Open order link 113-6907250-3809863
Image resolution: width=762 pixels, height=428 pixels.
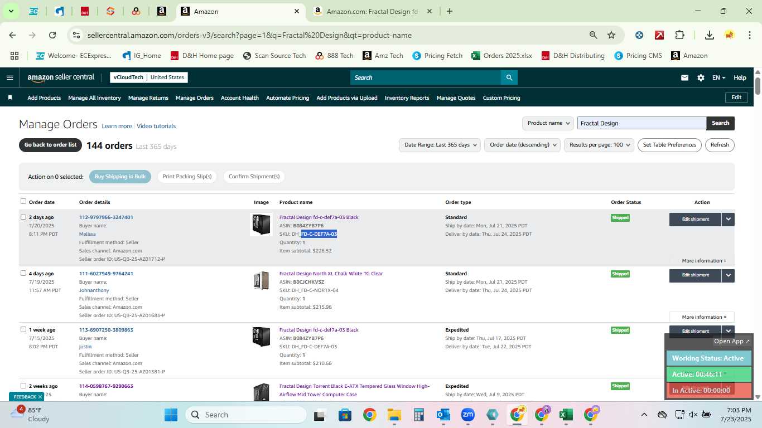106,330
